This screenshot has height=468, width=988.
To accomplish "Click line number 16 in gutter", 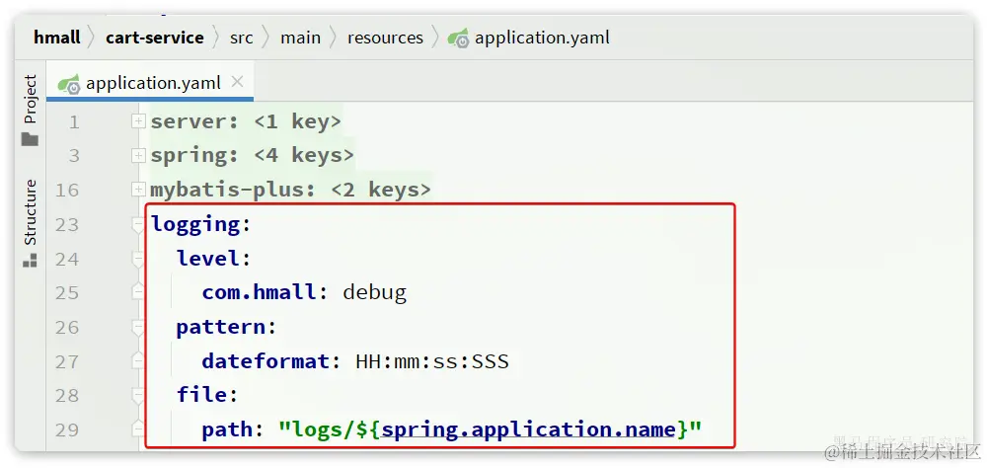I will 67,190.
